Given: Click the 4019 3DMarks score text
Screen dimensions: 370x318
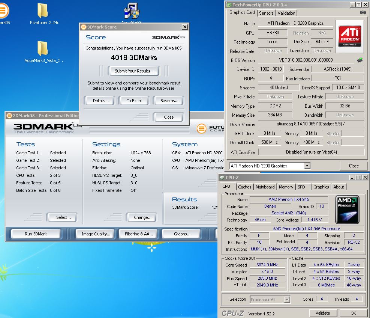Looking at the screenshot, I should [x=134, y=58].
